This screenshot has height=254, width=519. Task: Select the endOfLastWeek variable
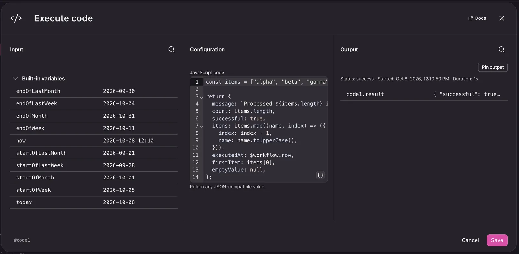point(94,104)
